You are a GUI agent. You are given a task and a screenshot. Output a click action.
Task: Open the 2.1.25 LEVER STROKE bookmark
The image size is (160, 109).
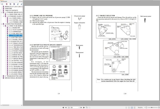[16, 74]
